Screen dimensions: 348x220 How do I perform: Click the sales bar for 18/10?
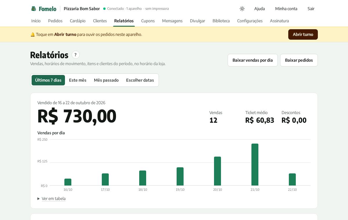point(143,178)
